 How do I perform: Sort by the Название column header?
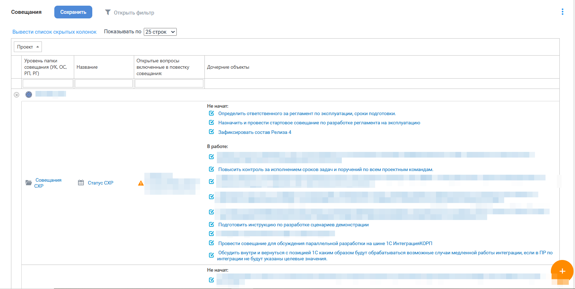87,67
